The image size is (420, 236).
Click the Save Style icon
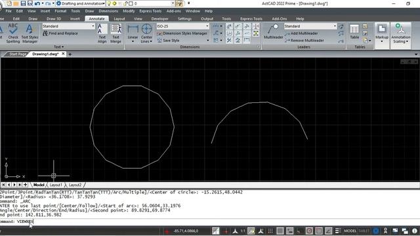[x=159, y=41]
